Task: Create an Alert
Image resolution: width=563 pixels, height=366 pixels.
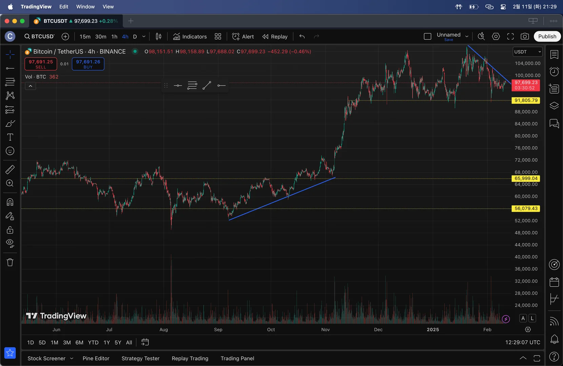Action: point(243,37)
